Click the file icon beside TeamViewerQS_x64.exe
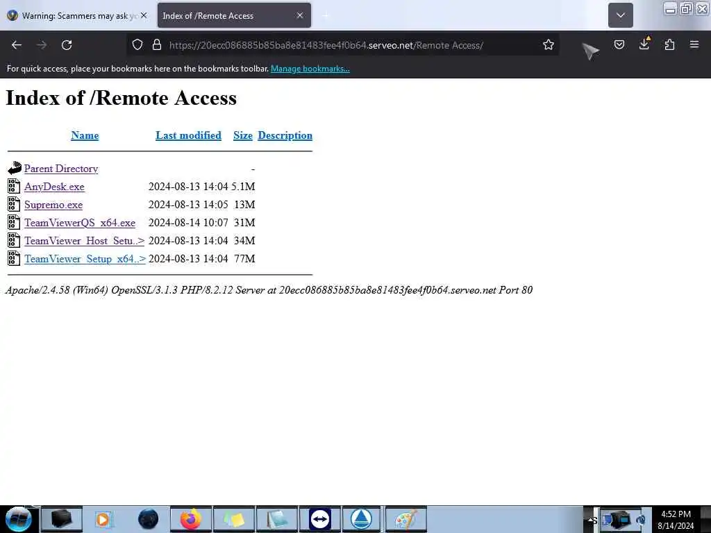711x533 pixels. point(14,222)
